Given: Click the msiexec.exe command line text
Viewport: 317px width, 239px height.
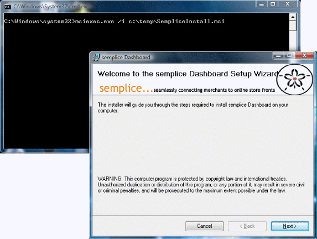Looking at the screenshot, I should click(150, 21).
